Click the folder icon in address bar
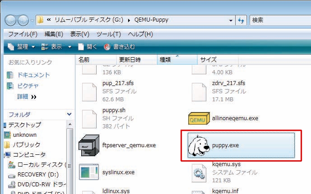Viewport: 311px width, 194px height. [41, 20]
